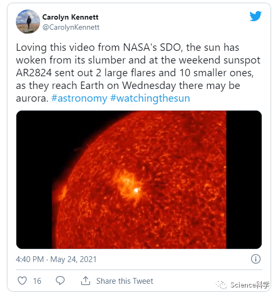Click Share this Tweet
278x297 pixels.
(125, 281)
